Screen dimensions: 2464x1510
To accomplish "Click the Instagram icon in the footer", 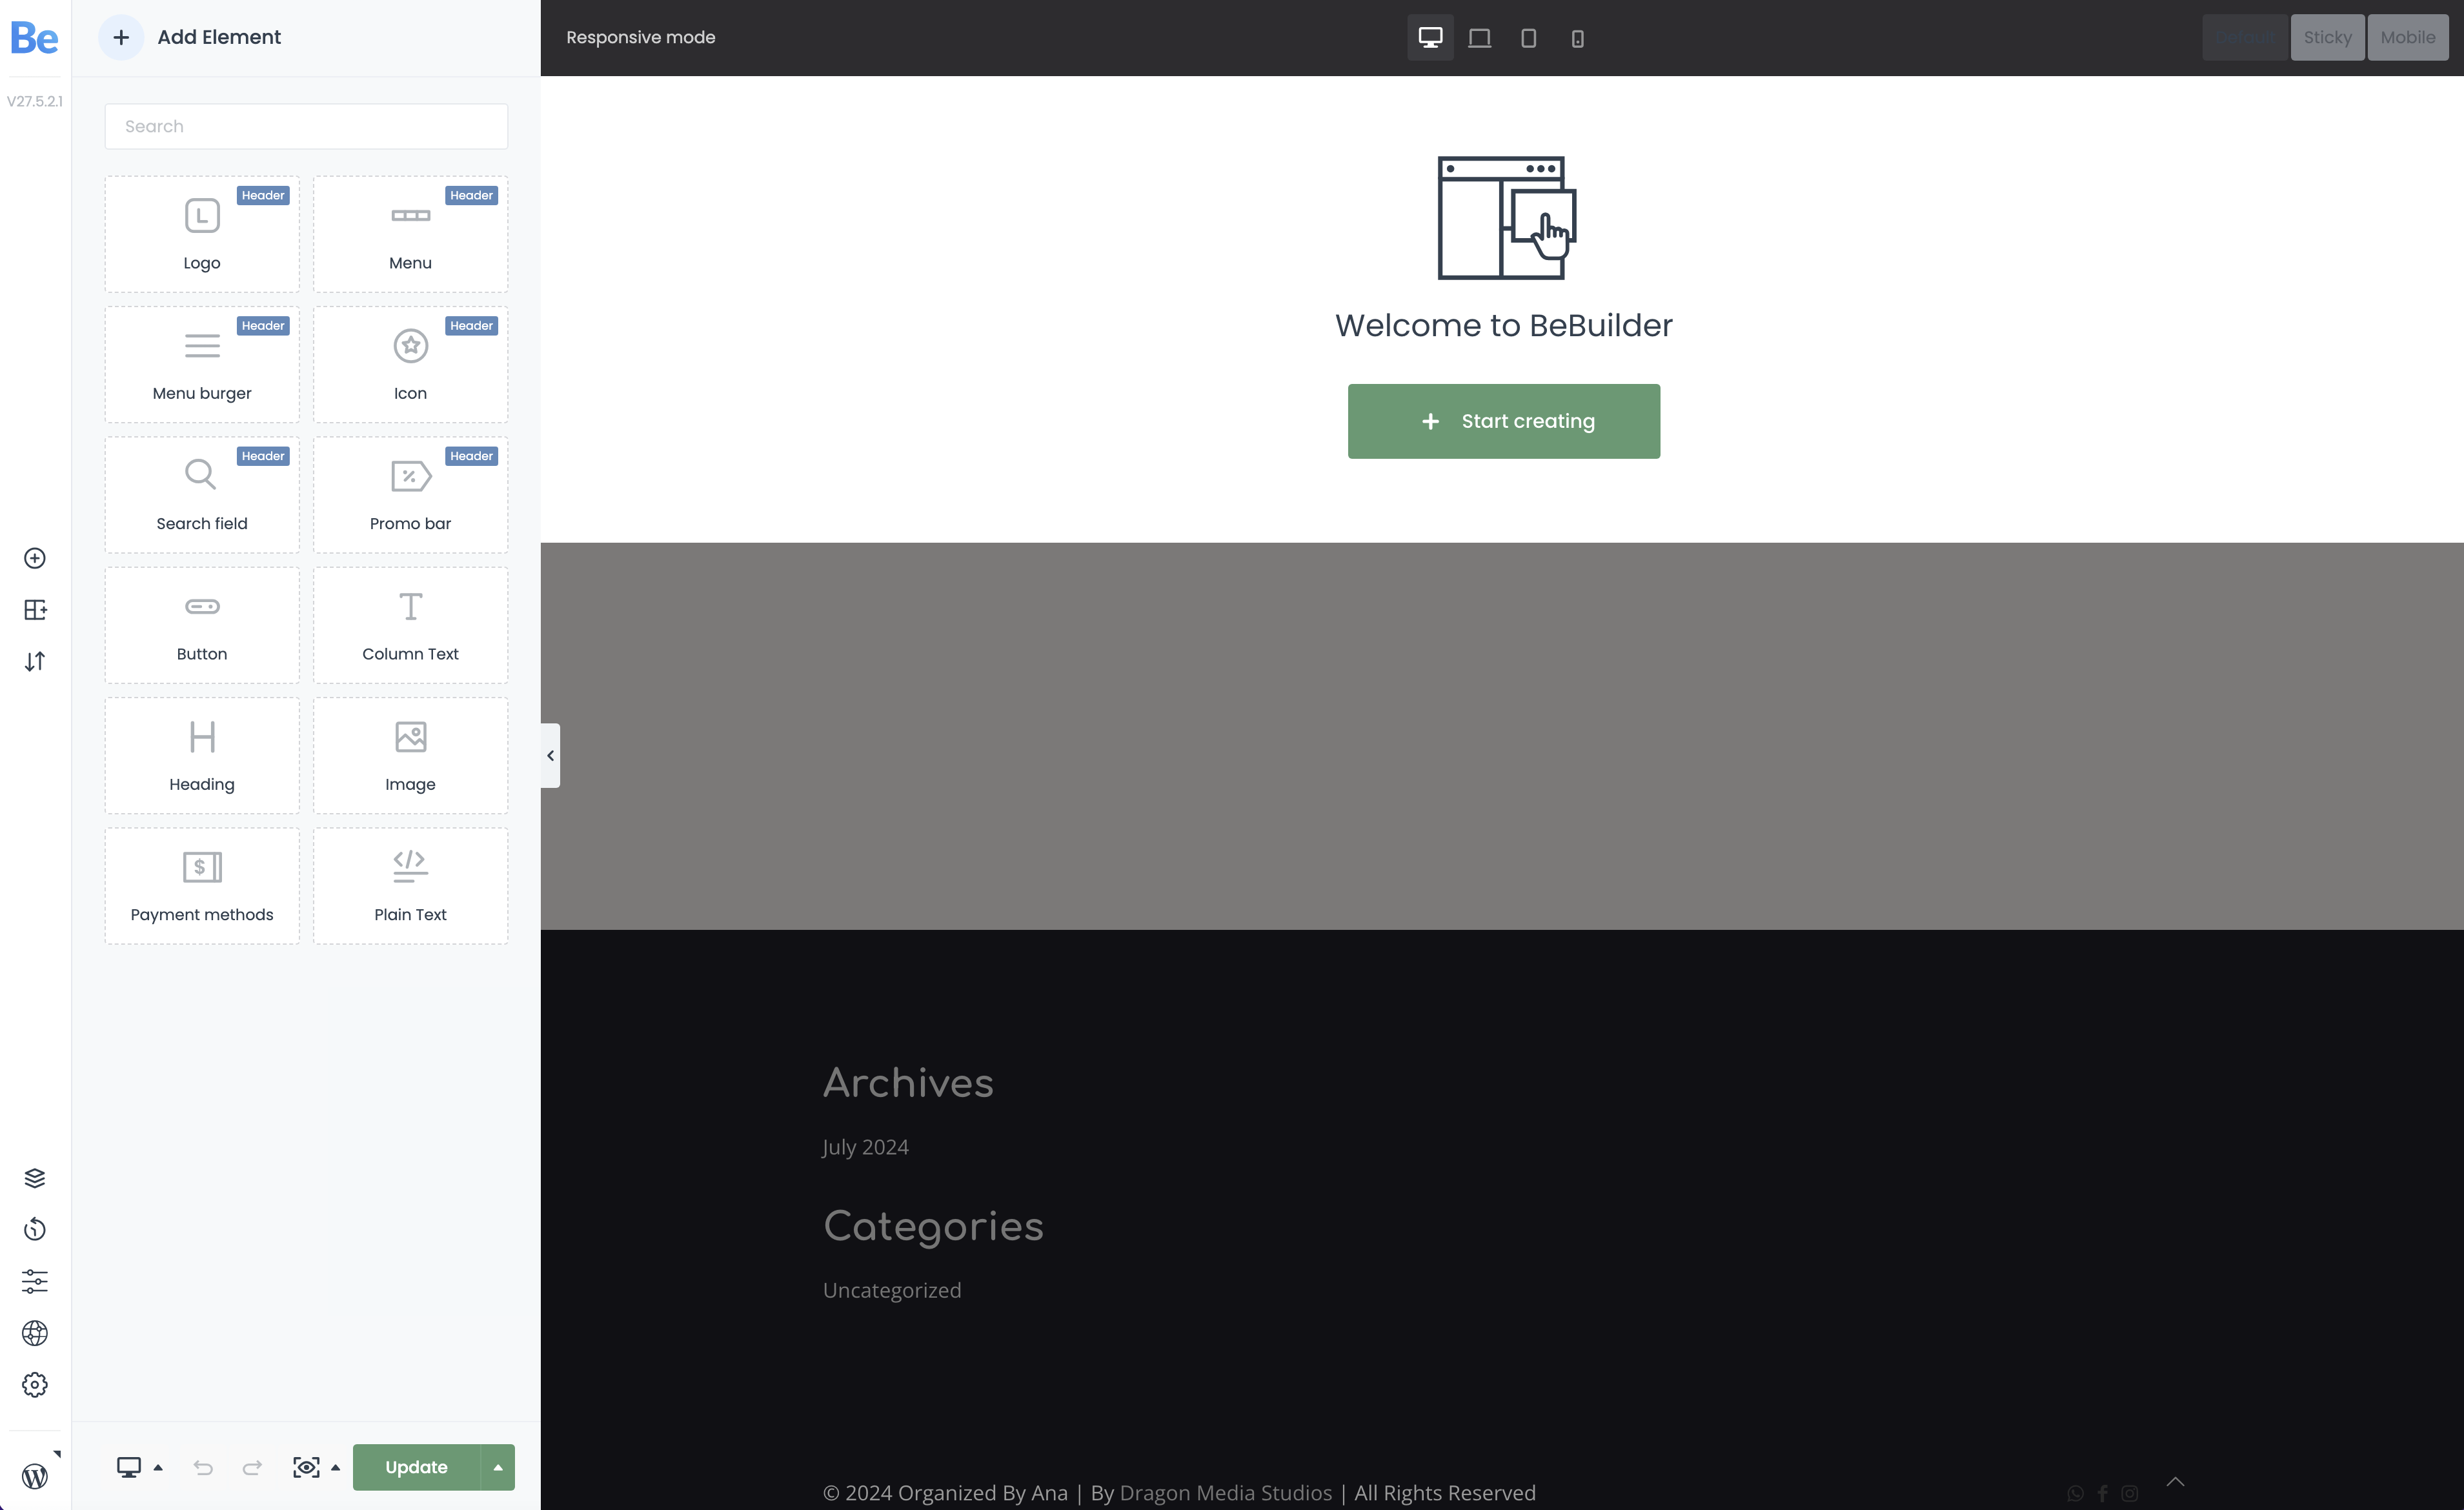I will [2129, 1493].
